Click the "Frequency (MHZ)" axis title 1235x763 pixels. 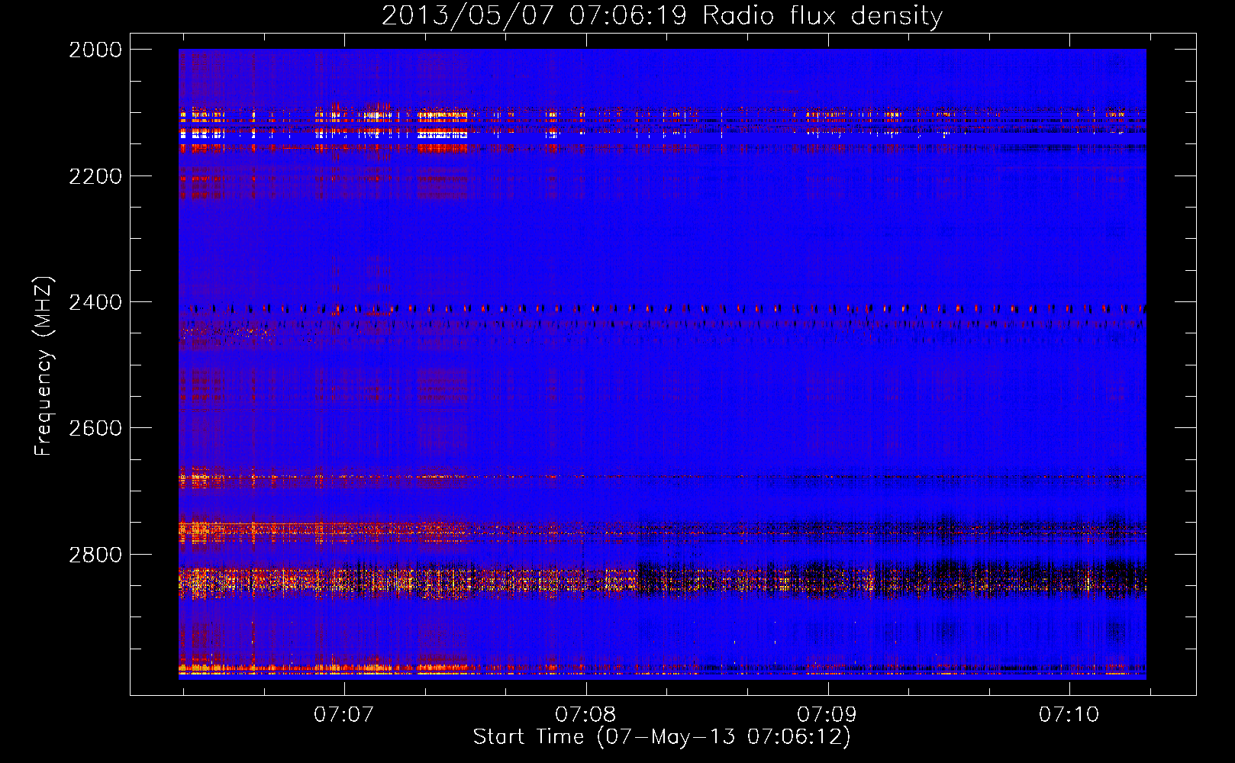pos(44,366)
